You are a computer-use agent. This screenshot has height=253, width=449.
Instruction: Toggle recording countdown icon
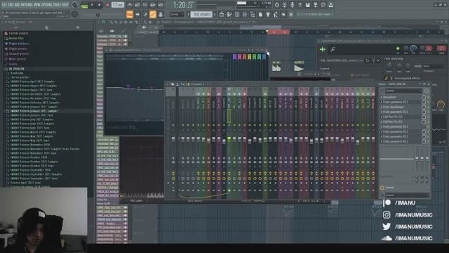[x=145, y=5]
